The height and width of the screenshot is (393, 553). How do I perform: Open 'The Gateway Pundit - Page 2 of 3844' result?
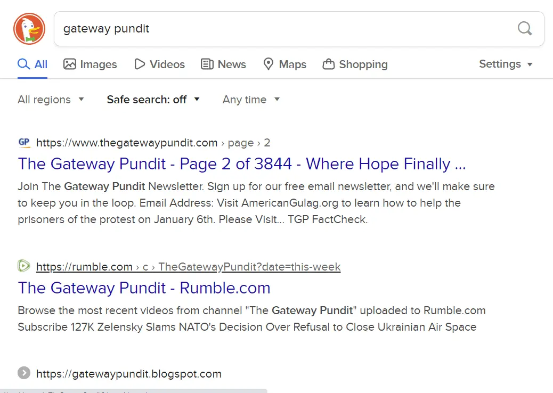pyautogui.click(x=242, y=163)
